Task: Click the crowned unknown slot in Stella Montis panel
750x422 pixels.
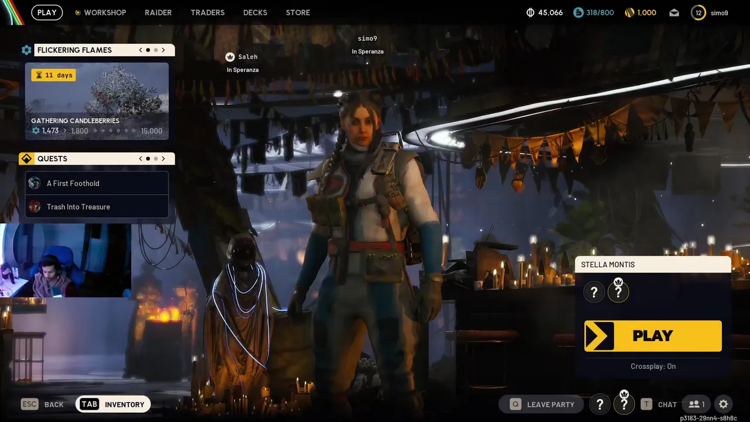Action: click(618, 291)
